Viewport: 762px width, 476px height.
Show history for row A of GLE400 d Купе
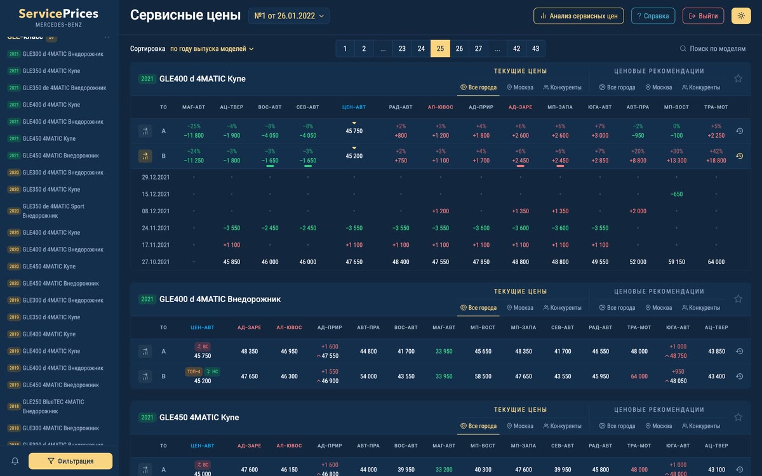pyautogui.click(x=739, y=131)
